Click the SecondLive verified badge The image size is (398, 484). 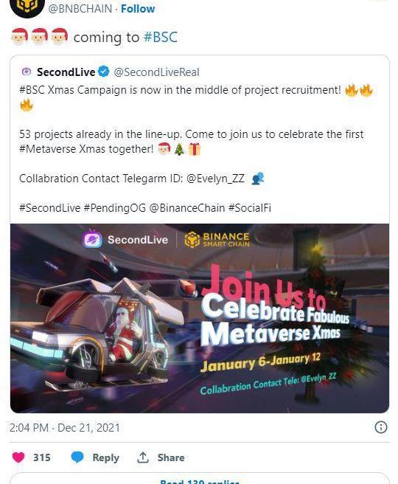pos(104,72)
